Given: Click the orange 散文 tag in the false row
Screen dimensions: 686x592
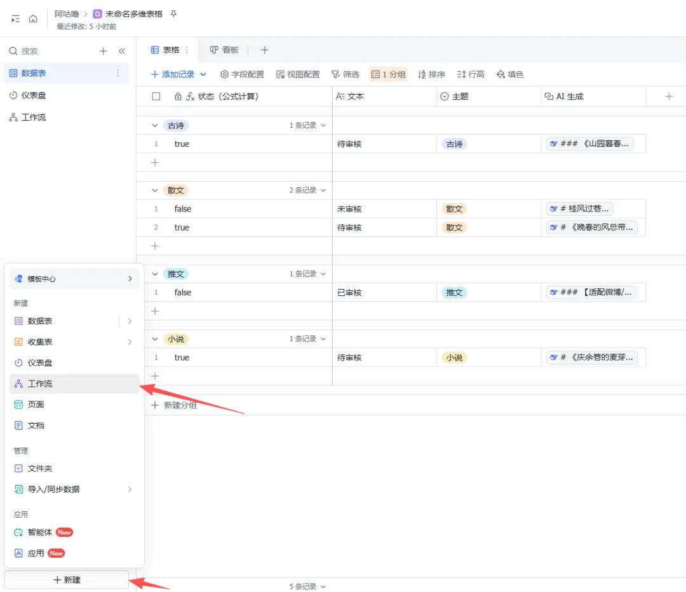Looking at the screenshot, I should click(x=454, y=209).
